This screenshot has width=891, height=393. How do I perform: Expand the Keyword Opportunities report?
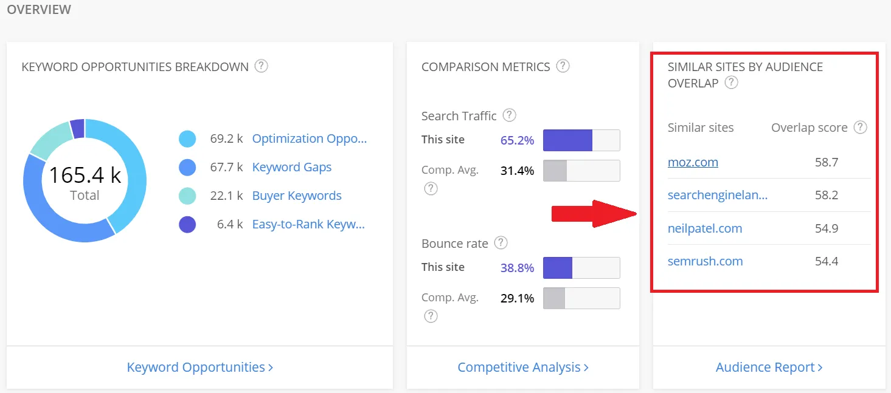coord(199,367)
